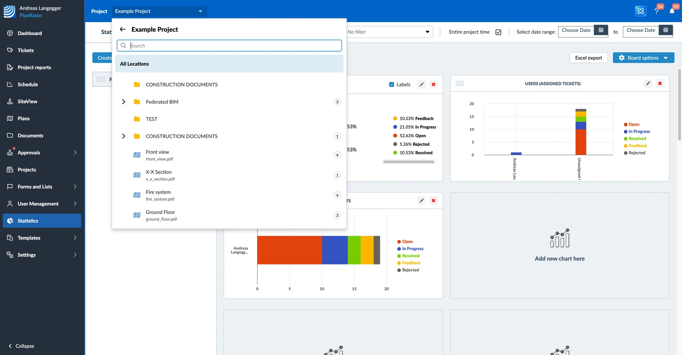
Task: Focus the location Search field
Action: tap(229, 46)
